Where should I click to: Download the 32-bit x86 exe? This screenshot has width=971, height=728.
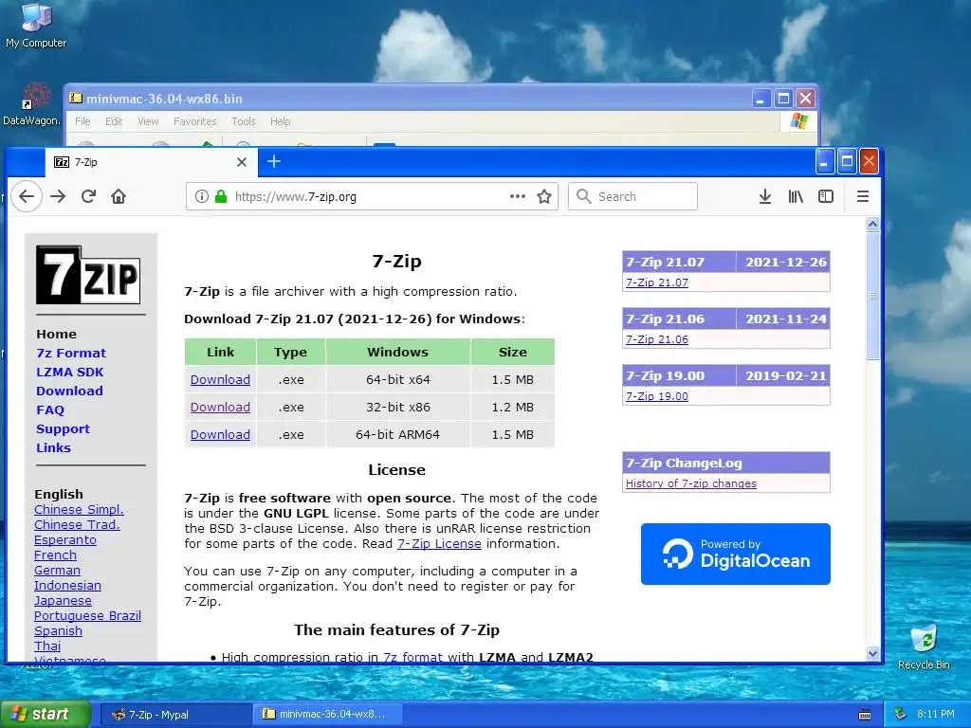pos(220,407)
